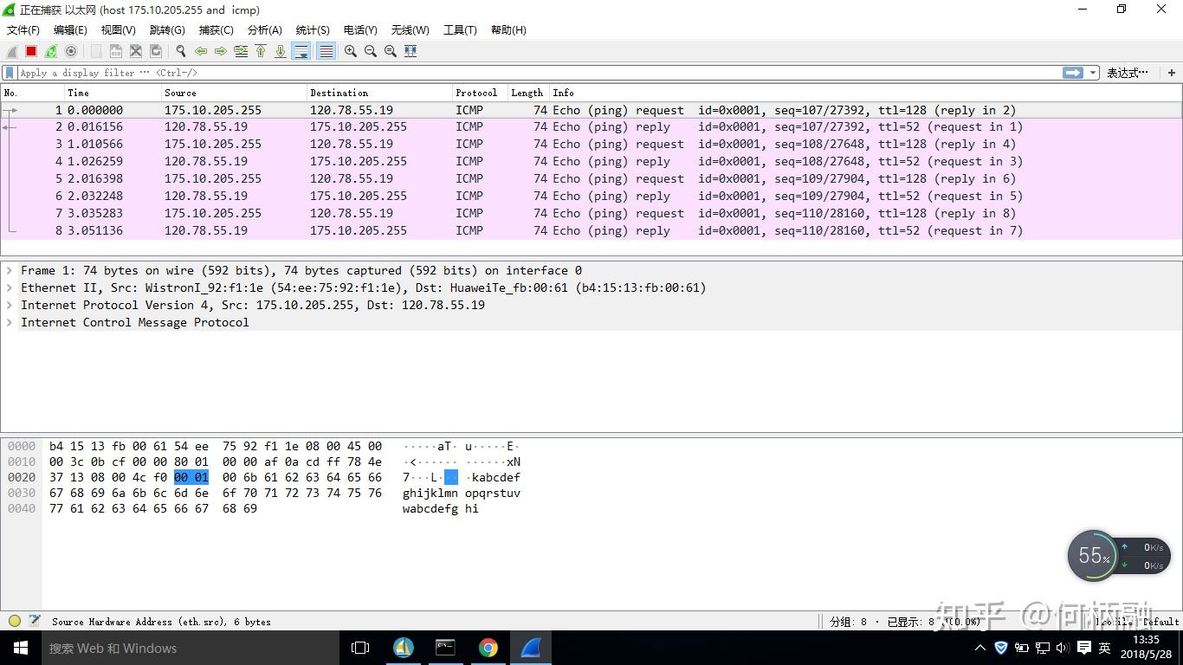
Task: Zoom in on the packet list
Action: coord(350,51)
